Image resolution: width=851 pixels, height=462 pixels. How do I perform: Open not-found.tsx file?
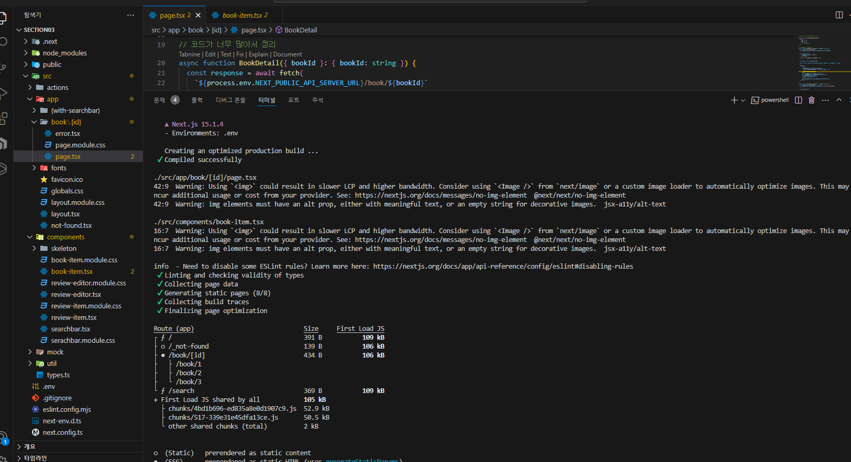pos(78,225)
